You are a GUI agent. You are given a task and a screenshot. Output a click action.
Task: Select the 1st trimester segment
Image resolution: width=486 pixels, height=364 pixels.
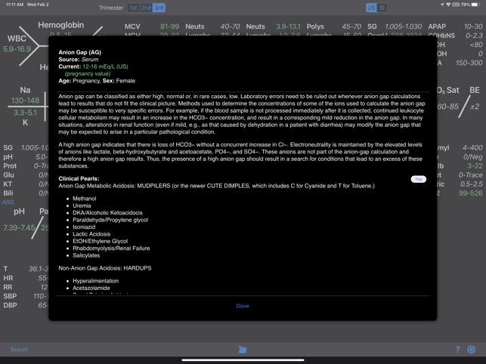pyautogui.click(x=133, y=8)
